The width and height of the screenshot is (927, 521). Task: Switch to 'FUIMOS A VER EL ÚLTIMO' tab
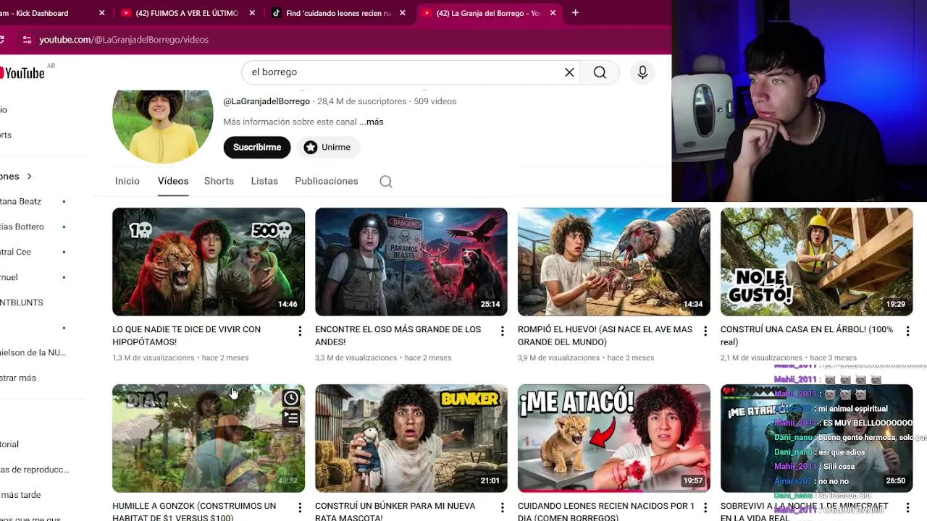click(187, 13)
